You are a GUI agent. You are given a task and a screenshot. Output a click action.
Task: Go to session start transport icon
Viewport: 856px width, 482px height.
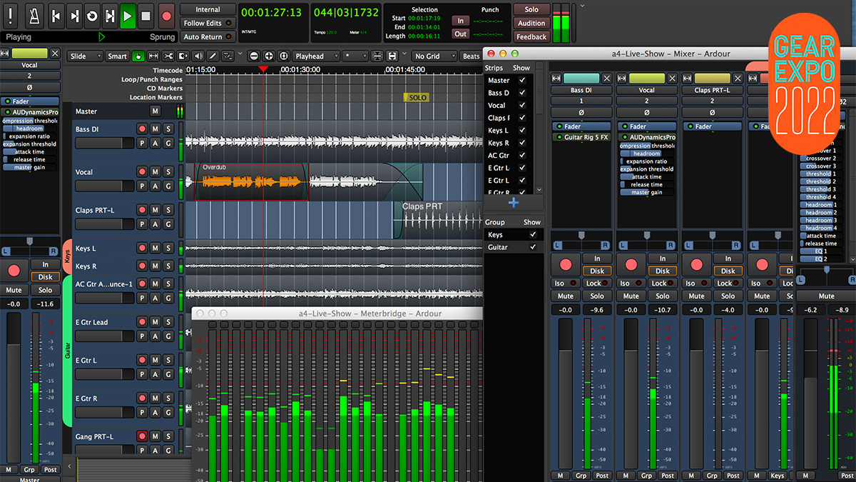[56, 14]
